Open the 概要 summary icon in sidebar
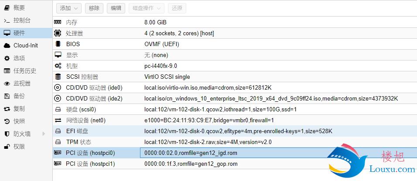417x181 pixels. (x=7, y=8)
